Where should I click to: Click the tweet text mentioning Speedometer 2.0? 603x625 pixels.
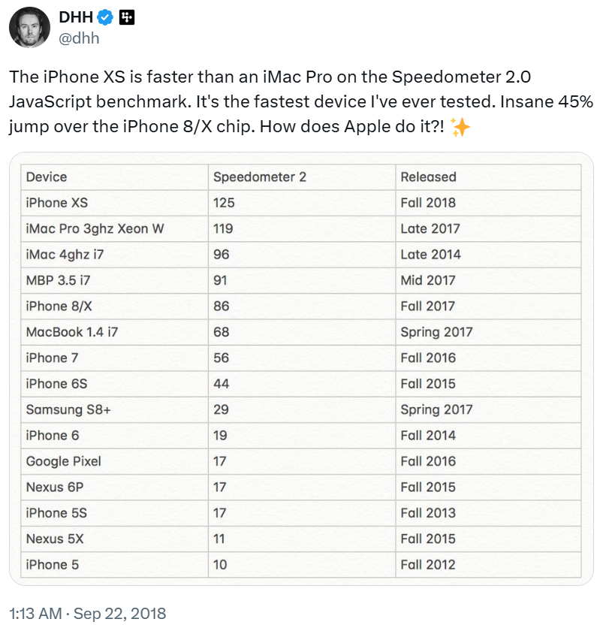pos(300,99)
